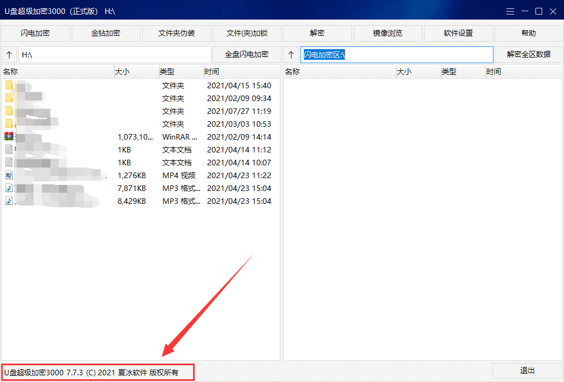
Task: Click the 闪电加密 button
Action: [x=35, y=34]
